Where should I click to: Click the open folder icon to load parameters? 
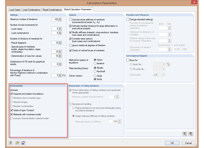point(17,143)
